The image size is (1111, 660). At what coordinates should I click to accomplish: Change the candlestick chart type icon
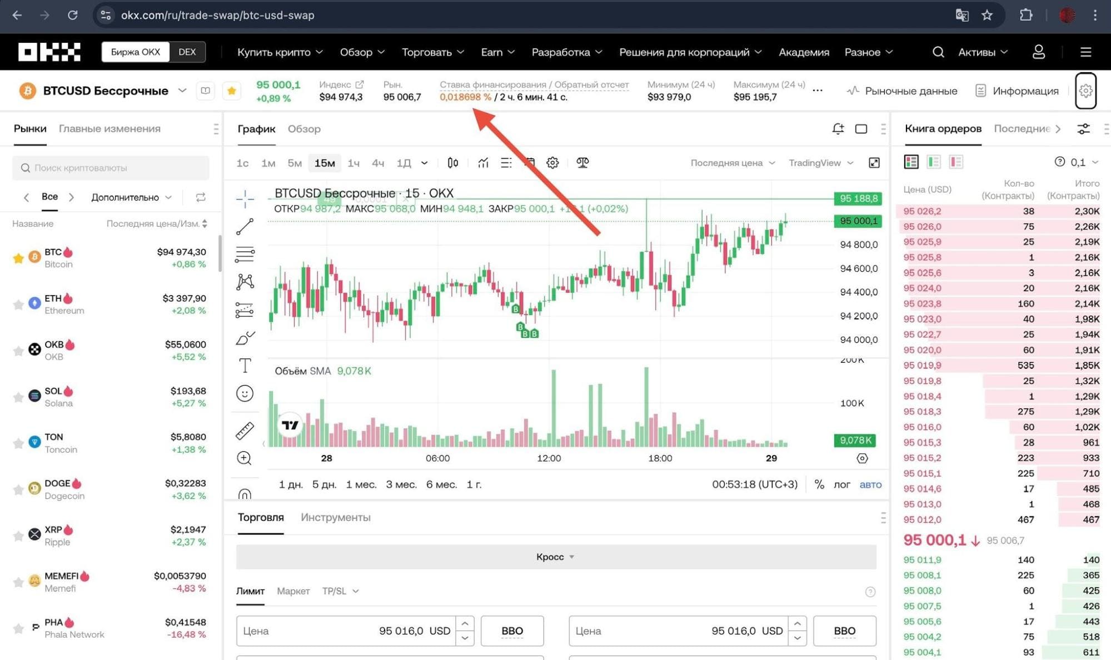pyautogui.click(x=452, y=163)
